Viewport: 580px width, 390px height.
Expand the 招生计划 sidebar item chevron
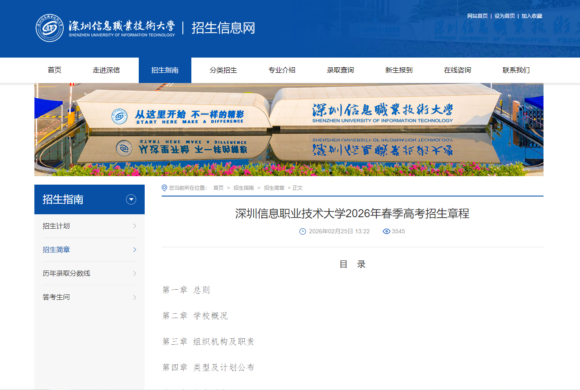point(135,226)
